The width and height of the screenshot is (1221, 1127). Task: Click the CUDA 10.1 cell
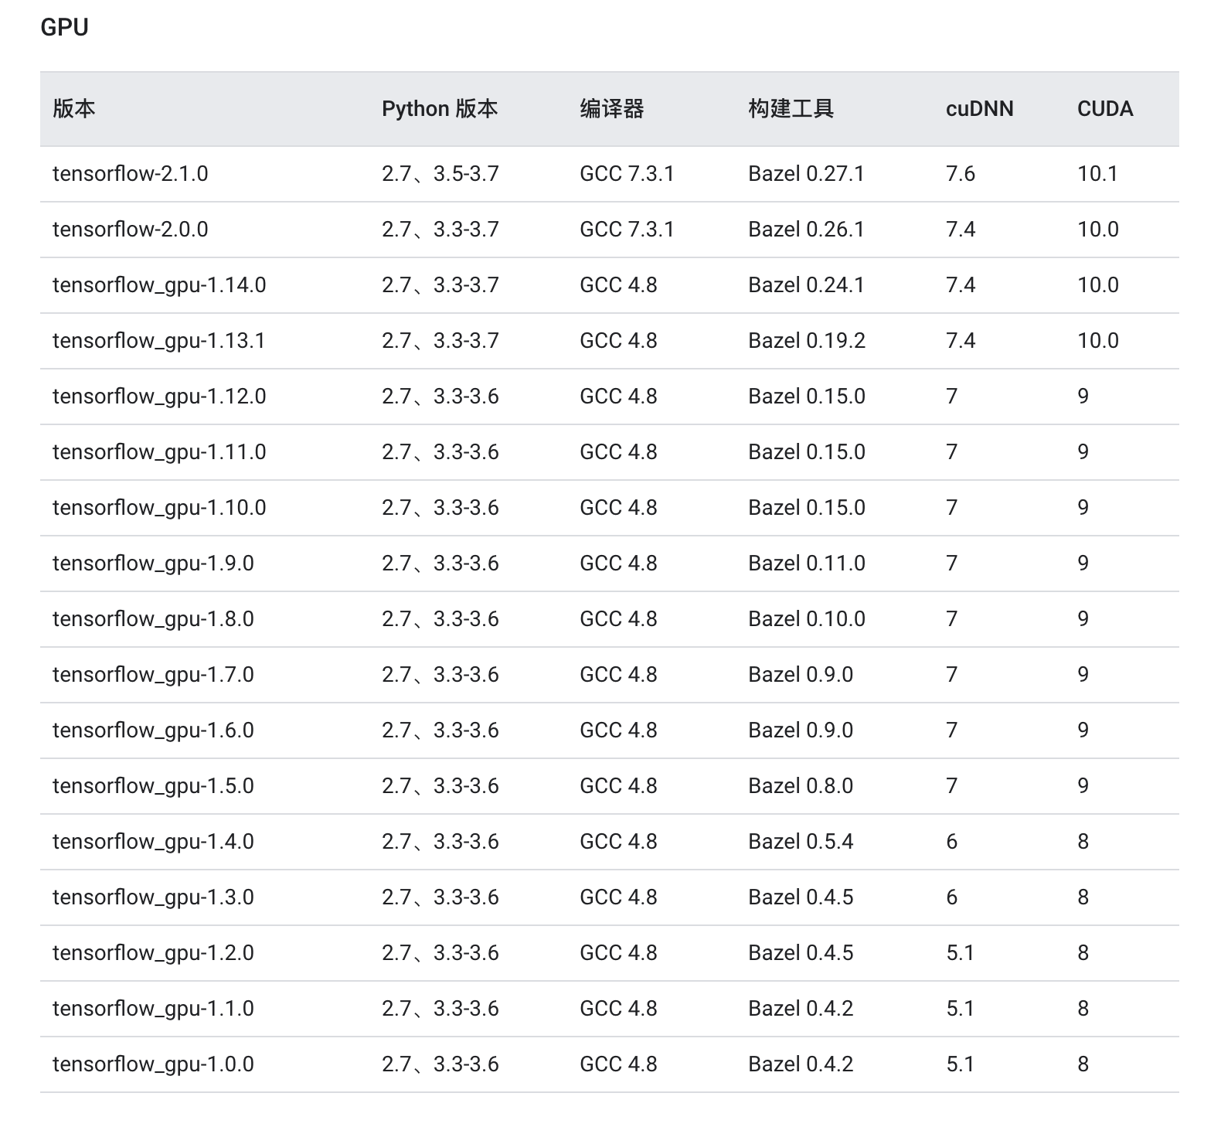coord(1098,174)
